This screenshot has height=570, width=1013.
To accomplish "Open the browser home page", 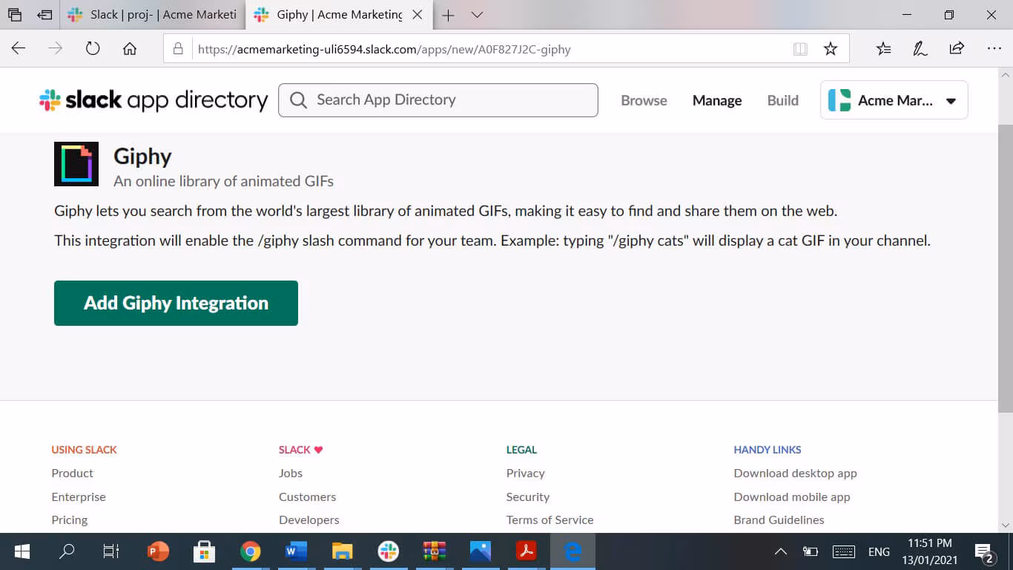I will point(130,49).
